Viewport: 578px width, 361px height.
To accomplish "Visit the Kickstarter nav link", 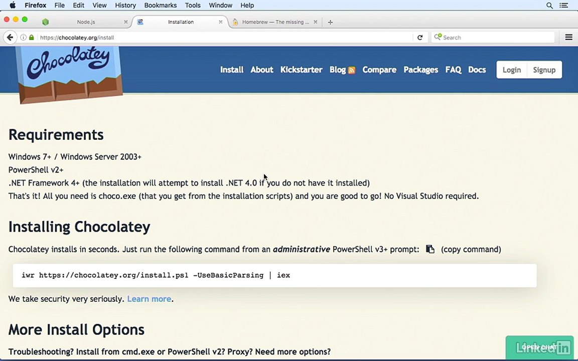I will [301, 70].
